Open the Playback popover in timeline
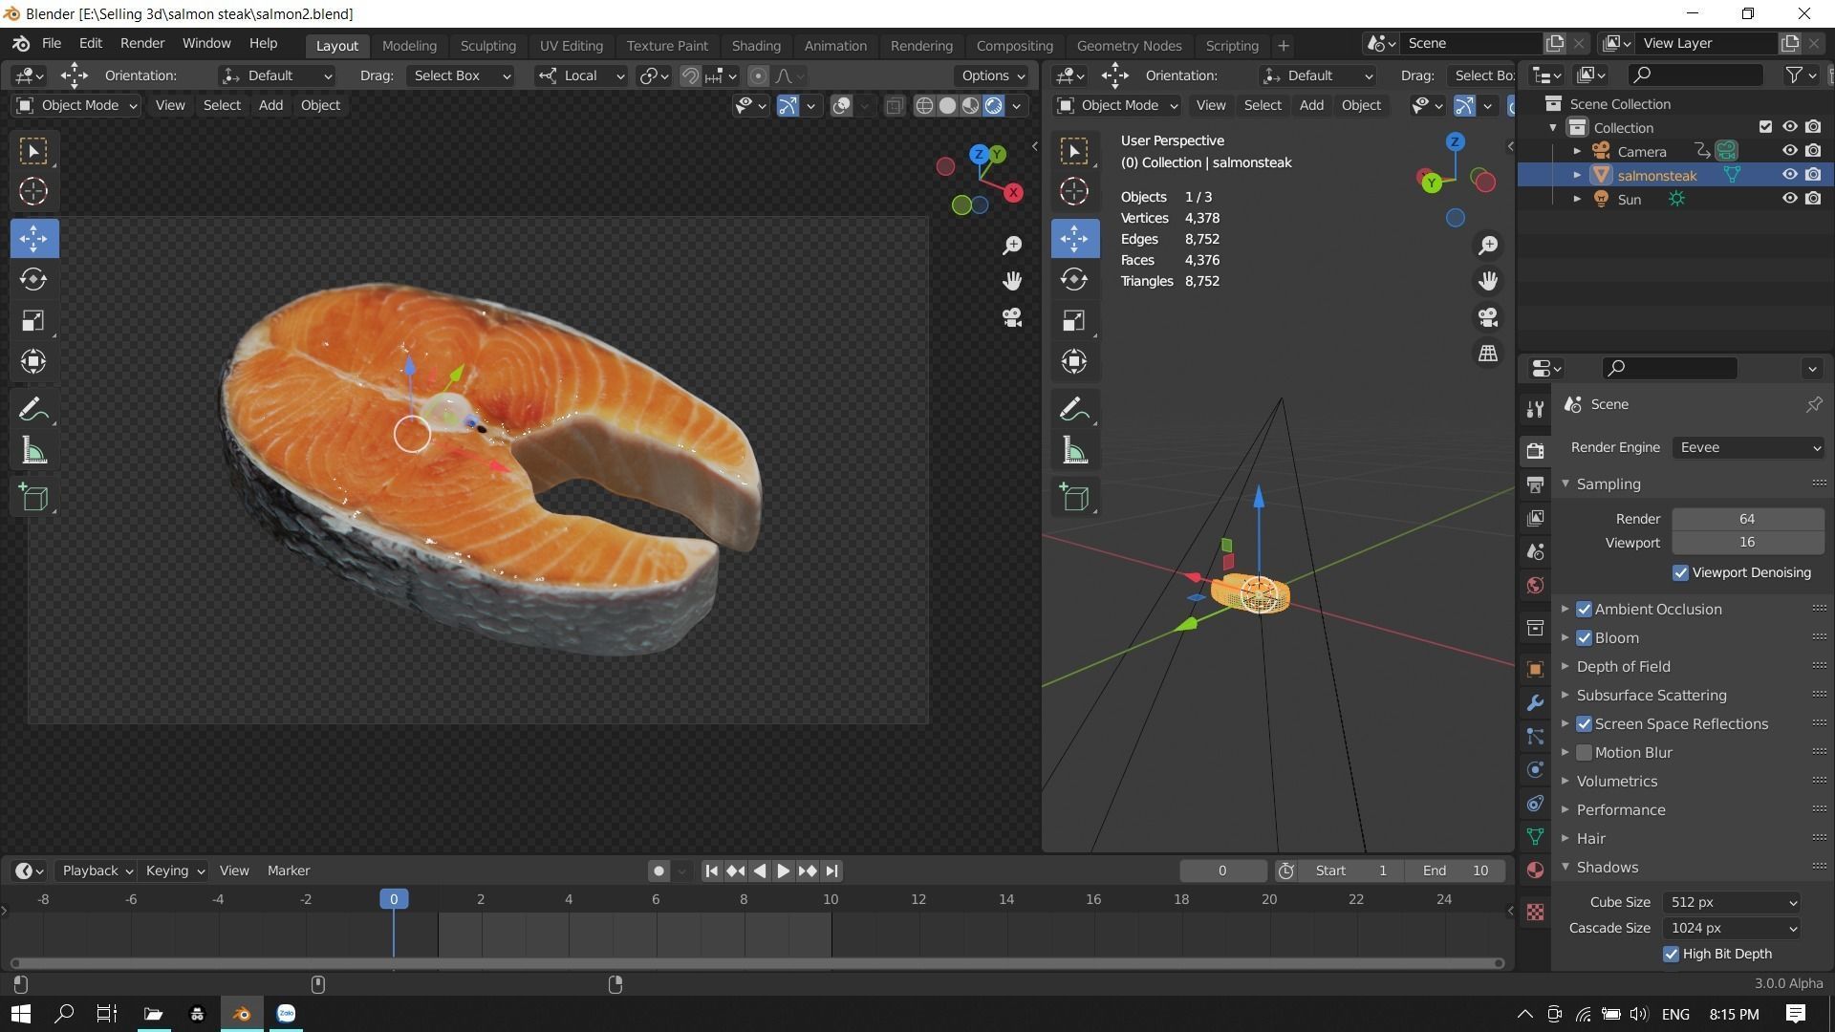Image resolution: width=1835 pixels, height=1032 pixels. pyautogui.click(x=97, y=871)
